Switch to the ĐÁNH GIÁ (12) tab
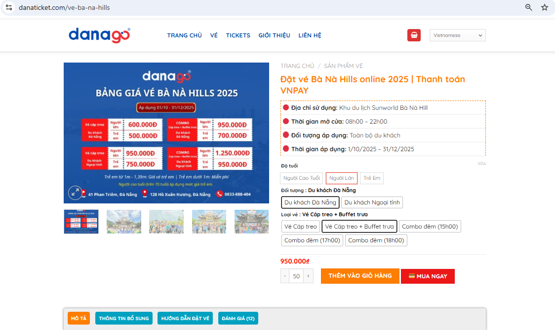This screenshot has height=330, width=555. click(x=238, y=318)
